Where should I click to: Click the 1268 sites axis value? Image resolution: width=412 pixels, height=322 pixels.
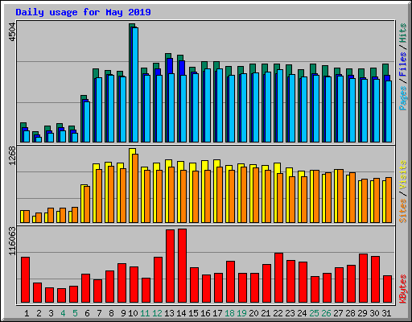coord(12,155)
